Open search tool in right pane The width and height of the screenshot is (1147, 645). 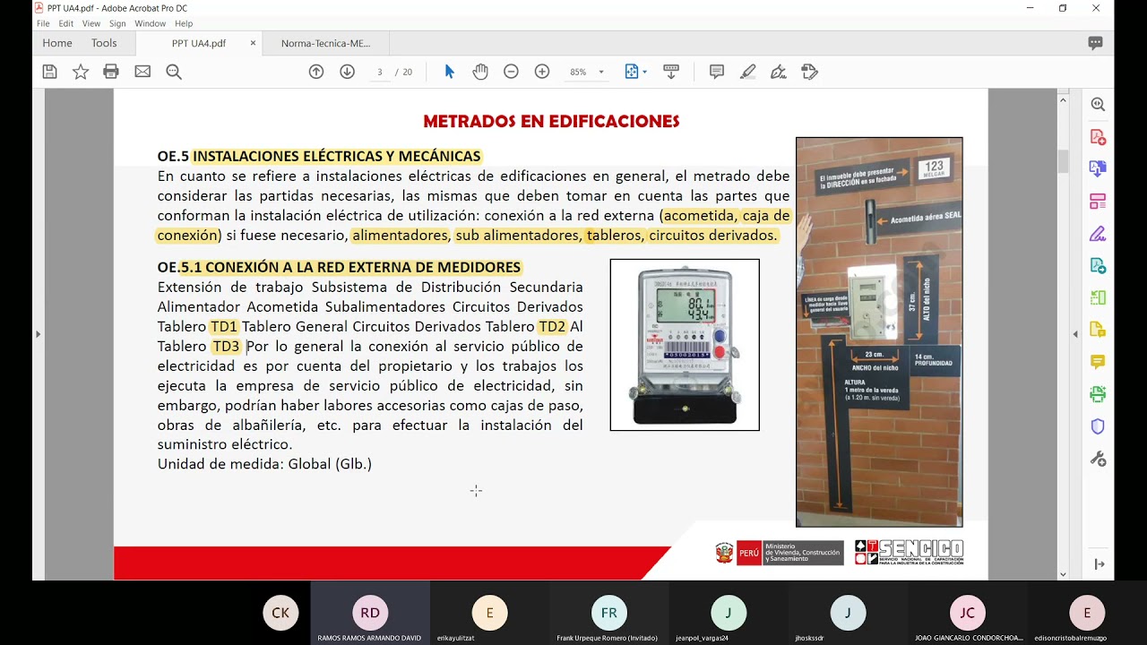pos(1098,105)
